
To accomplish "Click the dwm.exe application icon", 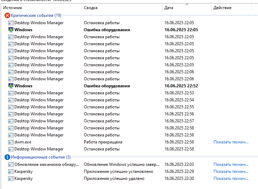I will click(x=11, y=142).
